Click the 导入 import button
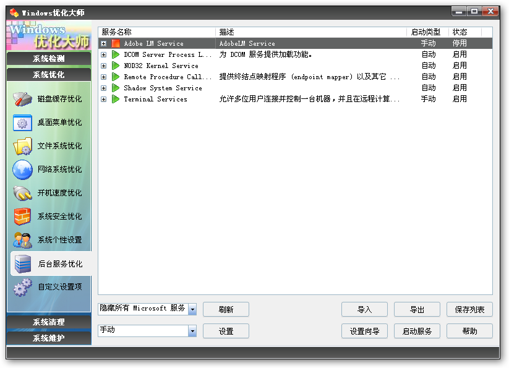This screenshot has width=509, height=368. tap(364, 309)
